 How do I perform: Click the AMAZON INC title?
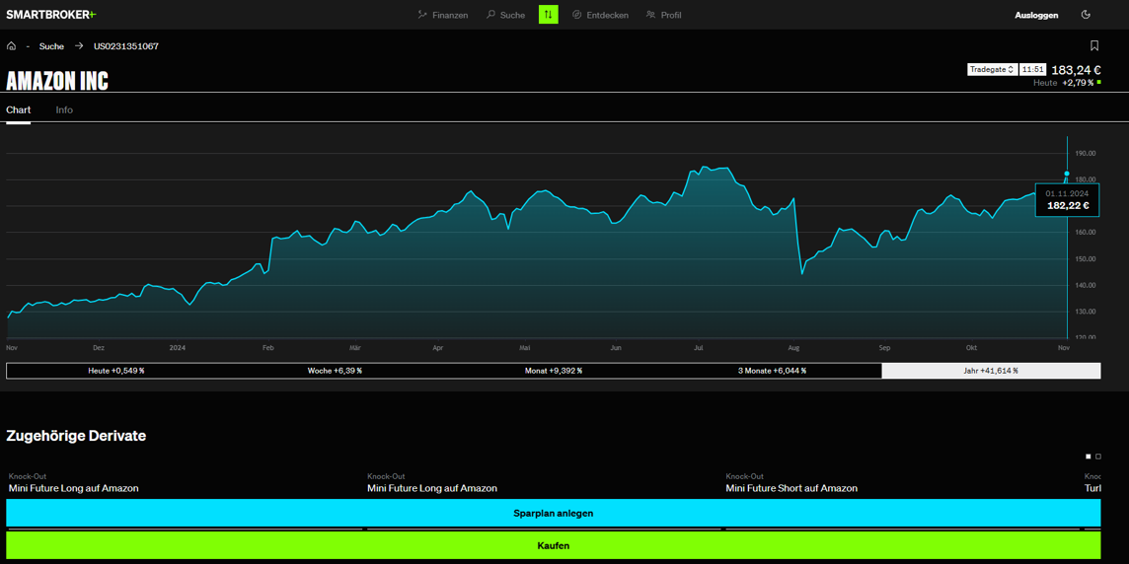(57, 81)
